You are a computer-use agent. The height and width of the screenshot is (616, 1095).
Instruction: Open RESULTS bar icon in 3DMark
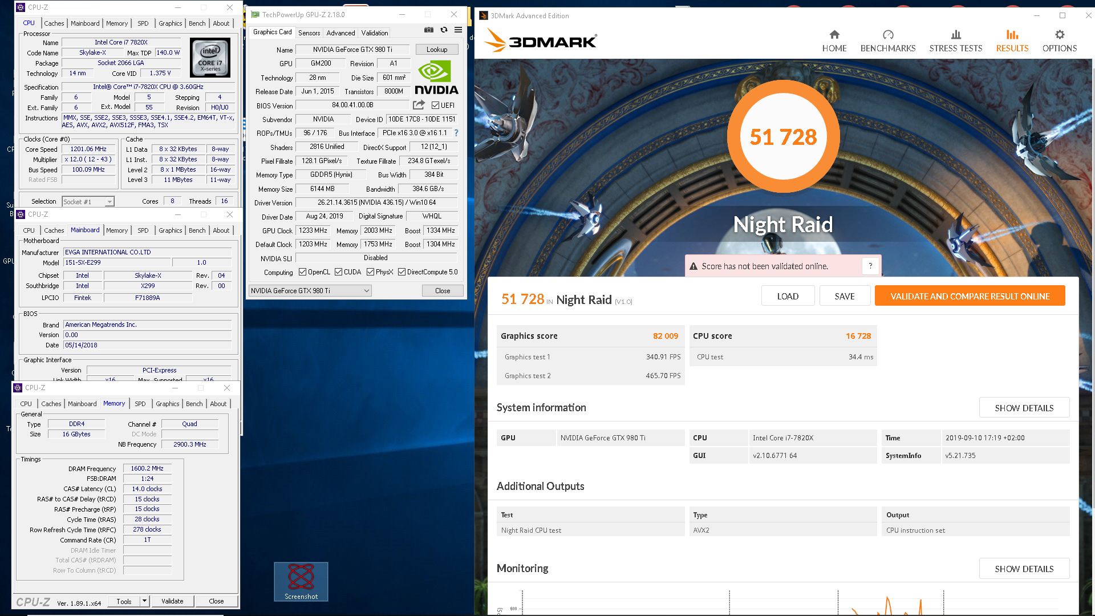(1012, 35)
